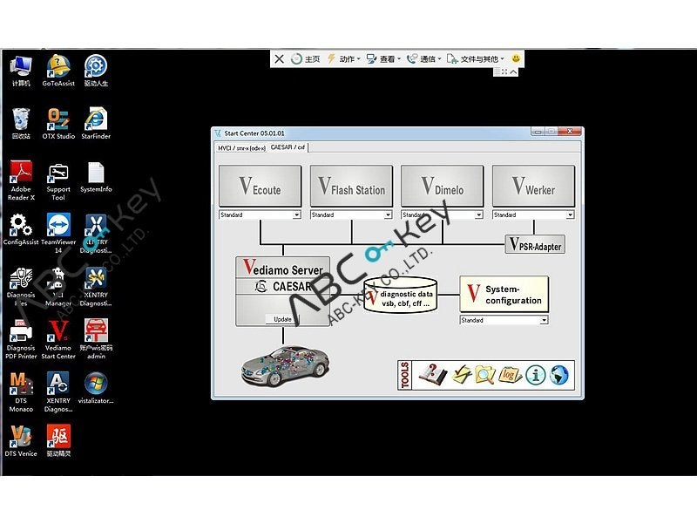Launch Flash Station module

(x=351, y=186)
